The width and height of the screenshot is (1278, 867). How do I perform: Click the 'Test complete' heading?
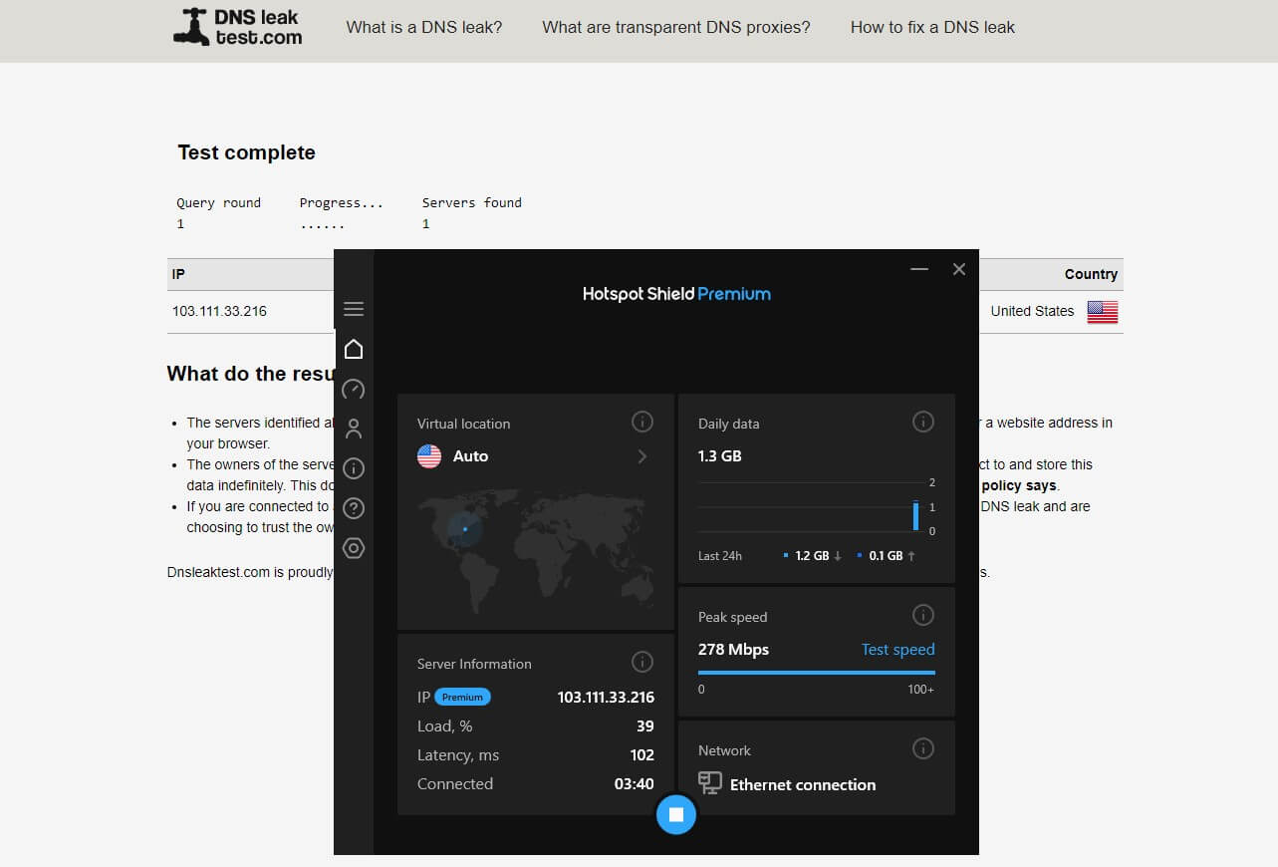(x=246, y=152)
